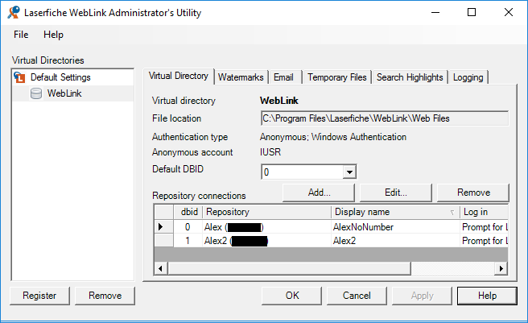Viewport: 528px width, 323px height.
Task: Sort by the Repository column header
Action: click(x=266, y=212)
